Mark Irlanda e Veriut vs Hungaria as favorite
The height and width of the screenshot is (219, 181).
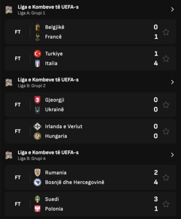(x=166, y=131)
